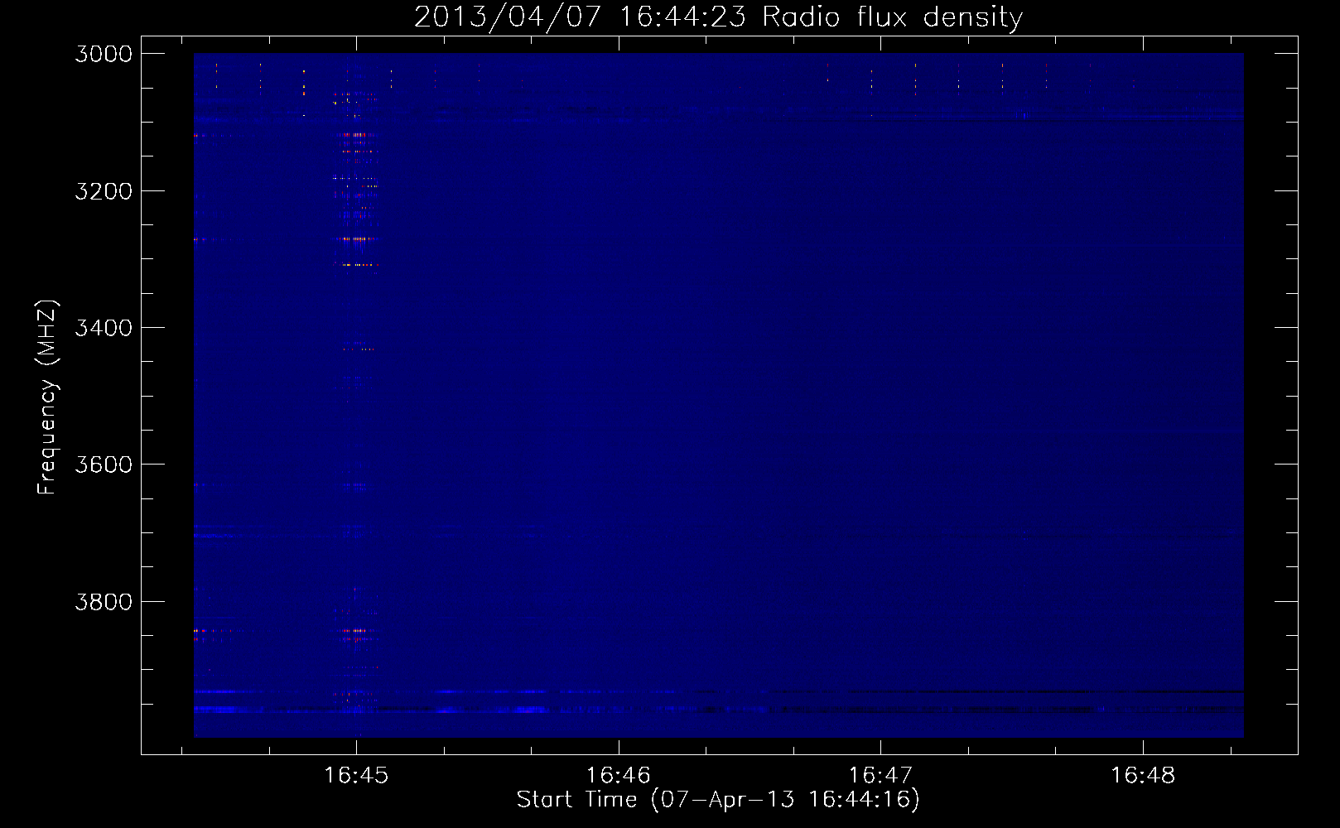Click the 16:48 time axis label
This screenshot has height=828, width=1340.
point(1143,776)
